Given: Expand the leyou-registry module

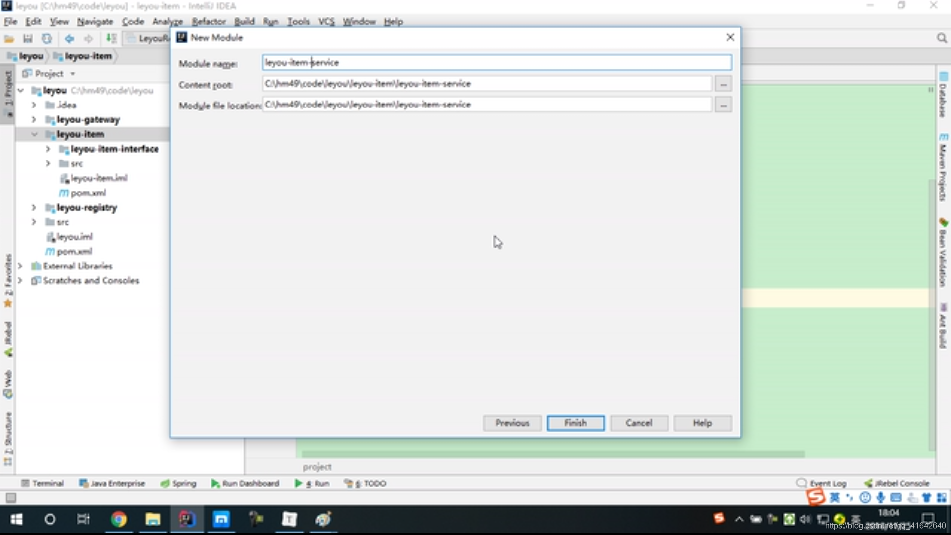Looking at the screenshot, I should [x=34, y=207].
